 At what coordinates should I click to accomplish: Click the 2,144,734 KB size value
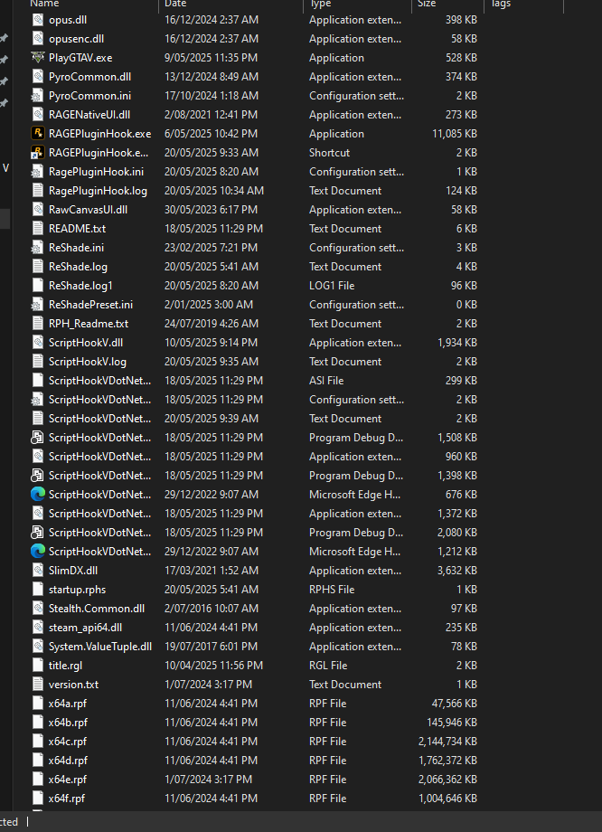click(447, 742)
